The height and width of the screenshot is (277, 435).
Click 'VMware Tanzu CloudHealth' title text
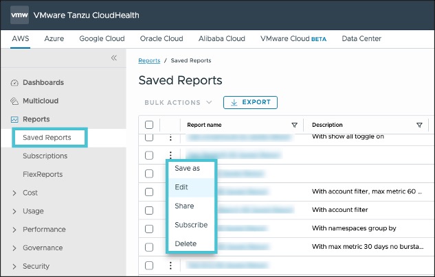click(87, 15)
